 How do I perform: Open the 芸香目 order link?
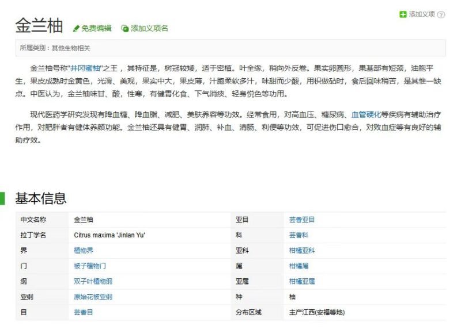(84, 312)
